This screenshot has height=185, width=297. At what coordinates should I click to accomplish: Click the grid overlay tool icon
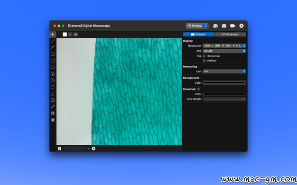[53, 113]
